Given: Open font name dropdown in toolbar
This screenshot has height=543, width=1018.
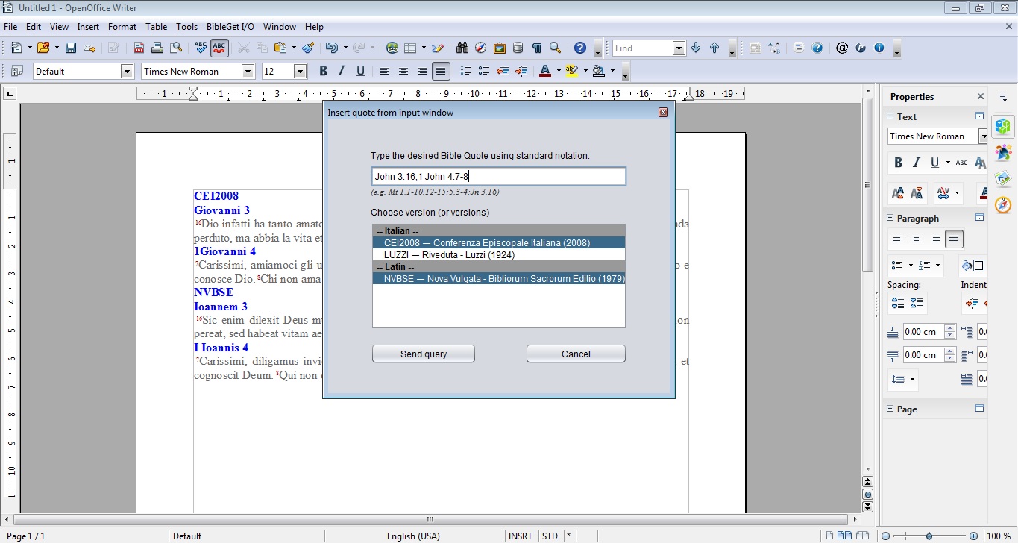Looking at the screenshot, I should [248, 71].
